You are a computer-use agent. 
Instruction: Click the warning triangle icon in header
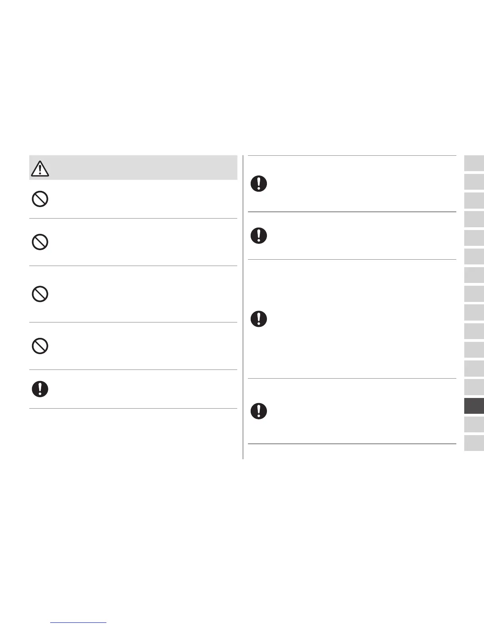click(x=40, y=169)
